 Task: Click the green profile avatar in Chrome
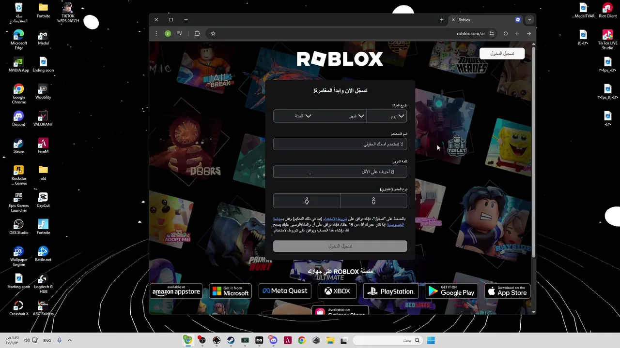[x=168, y=33]
